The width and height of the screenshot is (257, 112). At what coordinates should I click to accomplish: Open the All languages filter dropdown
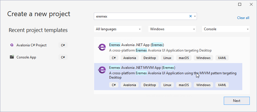118,29
